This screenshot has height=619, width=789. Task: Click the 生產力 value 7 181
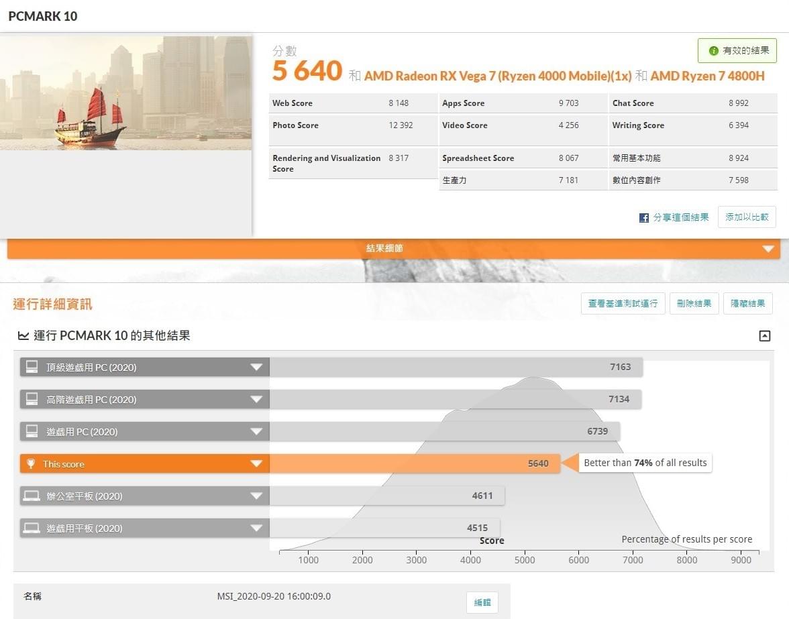tap(569, 180)
